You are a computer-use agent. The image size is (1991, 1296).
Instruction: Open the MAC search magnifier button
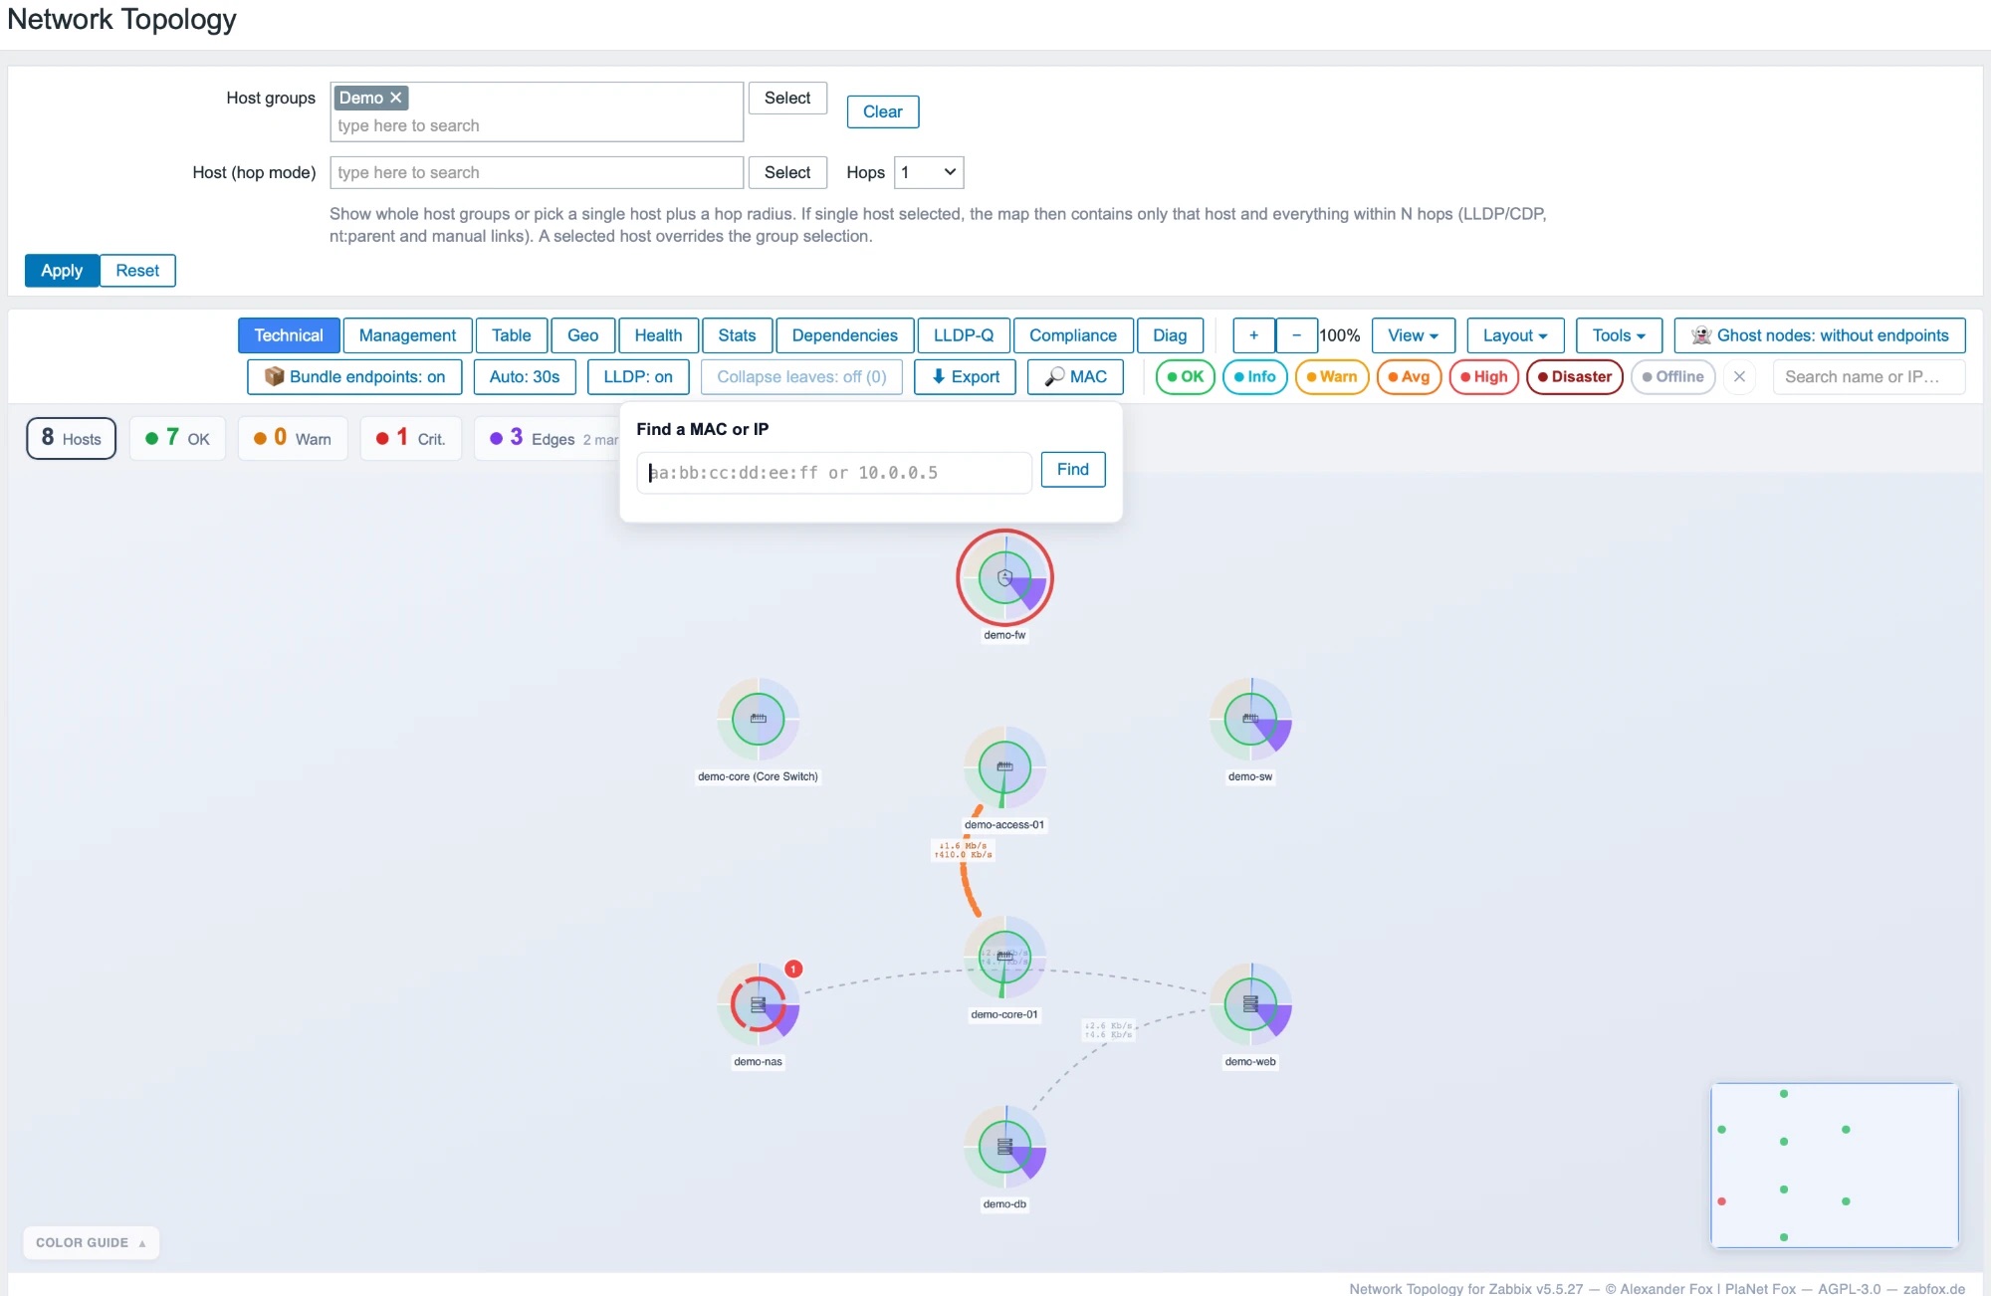pyautogui.click(x=1075, y=377)
